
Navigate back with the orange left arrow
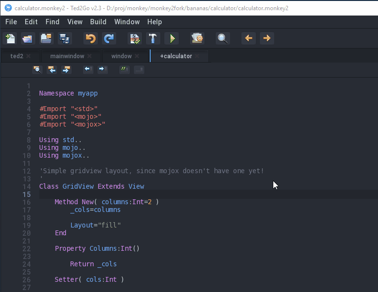pos(249,38)
